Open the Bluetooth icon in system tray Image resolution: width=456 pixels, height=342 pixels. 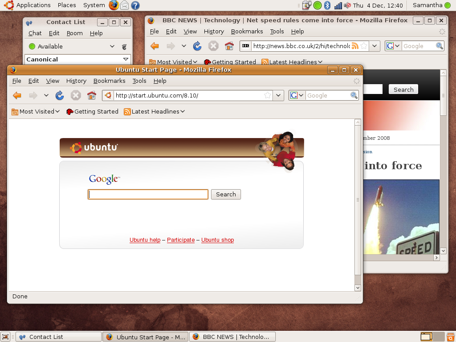click(x=327, y=5)
